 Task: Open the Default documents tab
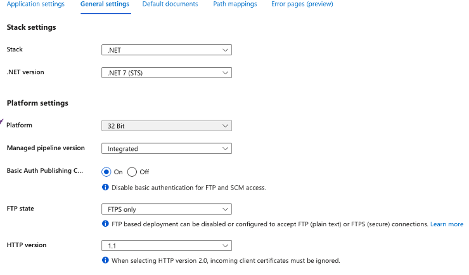pos(170,4)
